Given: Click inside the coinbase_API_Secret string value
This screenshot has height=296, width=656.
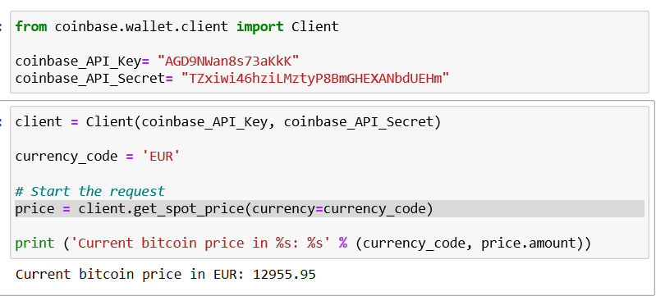Looking at the screenshot, I should point(315,78).
